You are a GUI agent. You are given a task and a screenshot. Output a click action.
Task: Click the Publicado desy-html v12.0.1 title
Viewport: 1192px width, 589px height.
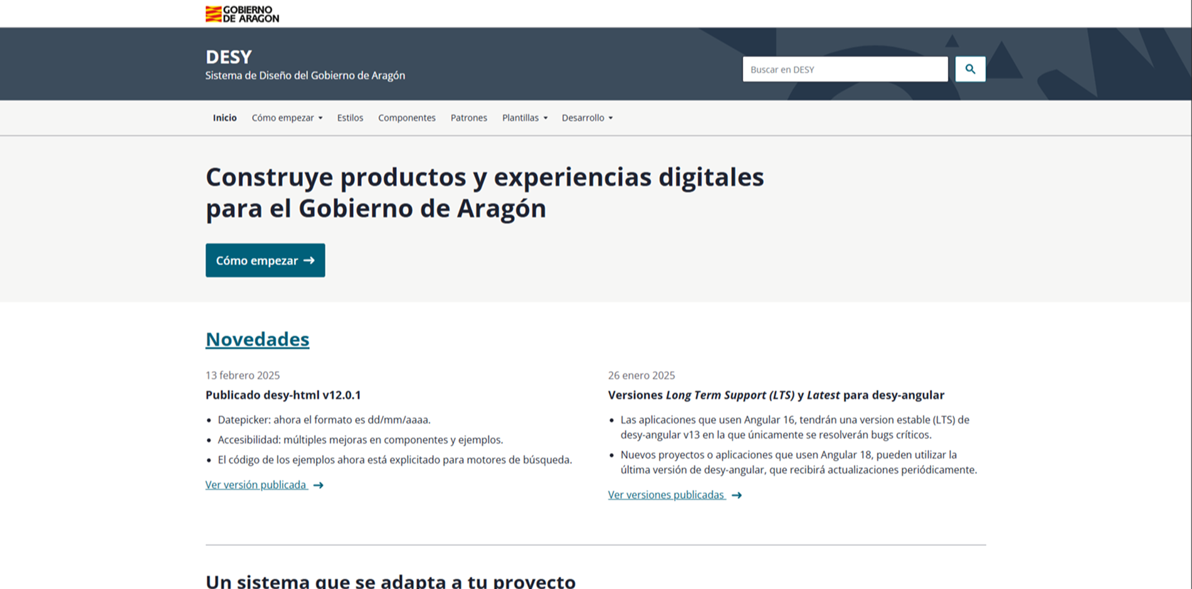[283, 395]
